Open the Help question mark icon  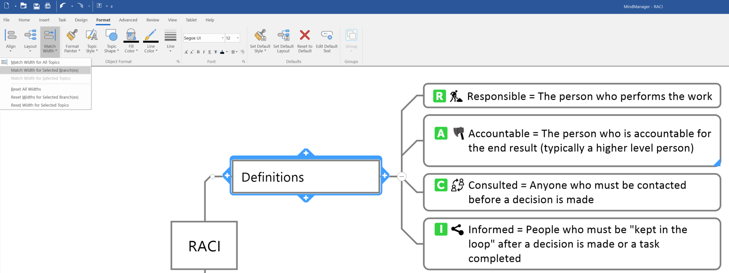99,6
